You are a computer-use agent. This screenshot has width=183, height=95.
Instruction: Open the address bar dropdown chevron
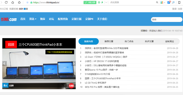(106, 2)
